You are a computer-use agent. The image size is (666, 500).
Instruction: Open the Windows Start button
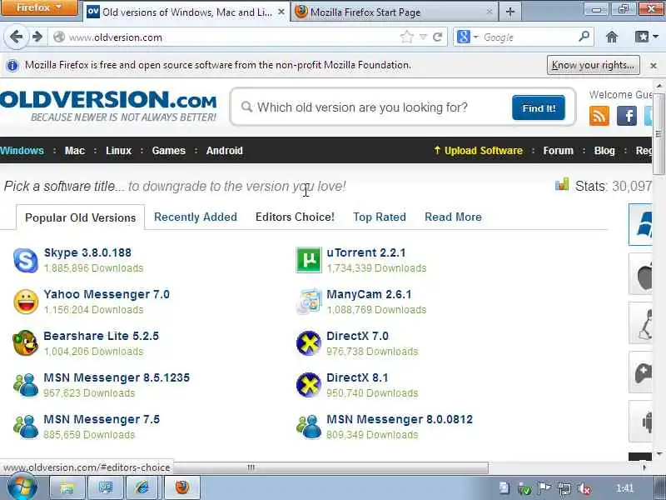22,487
